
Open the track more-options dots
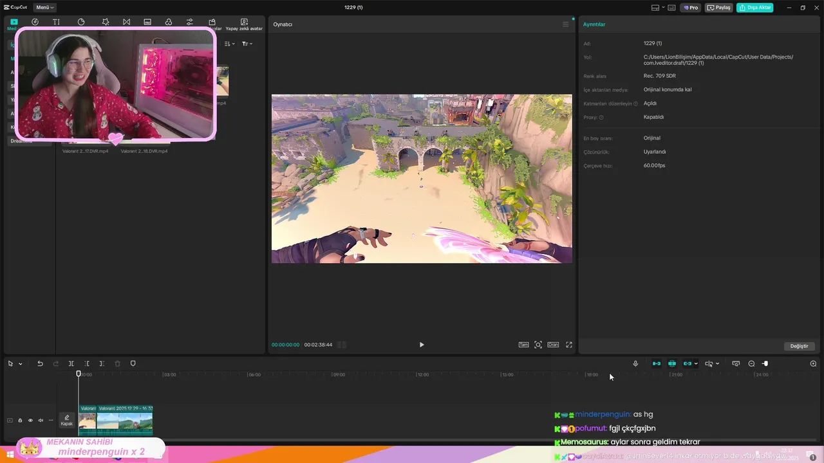[51, 421]
